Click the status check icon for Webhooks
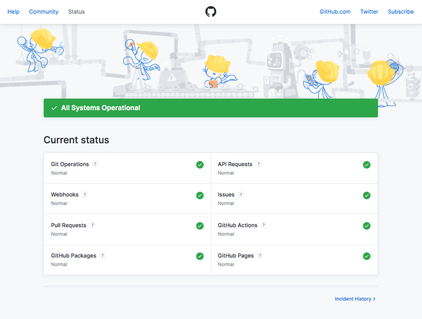 coord(200,195)
